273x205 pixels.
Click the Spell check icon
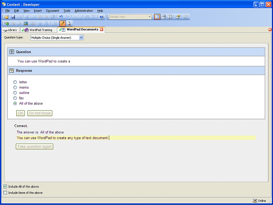94,17
